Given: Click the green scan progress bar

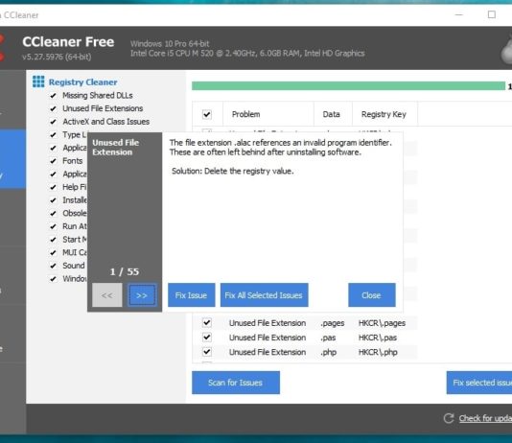Looking at the screenshot, I should 348,86.
